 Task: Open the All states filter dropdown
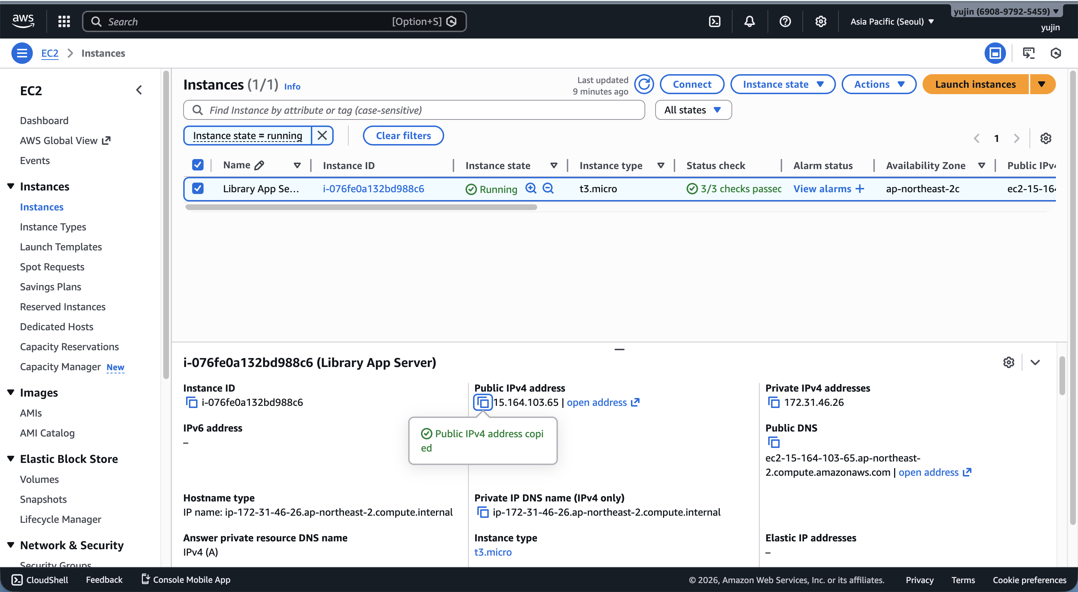click(693, 110)
